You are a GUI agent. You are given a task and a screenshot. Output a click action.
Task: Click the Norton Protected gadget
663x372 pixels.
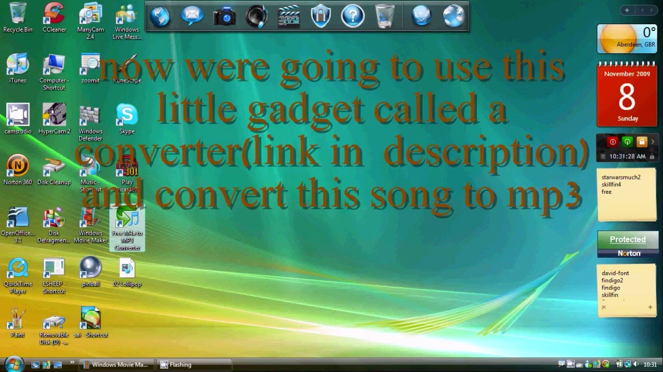627,245
